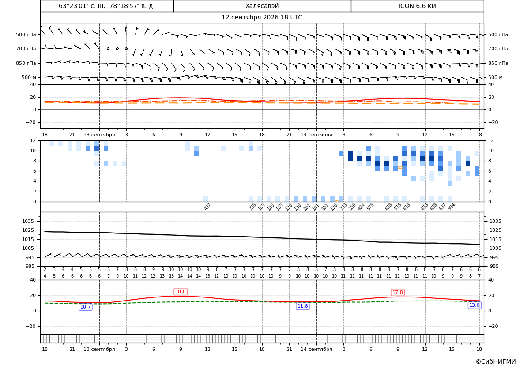This screenshot has width=516, height=365.
Task: Click the 934 cloud base value
Action: (451, 207)
